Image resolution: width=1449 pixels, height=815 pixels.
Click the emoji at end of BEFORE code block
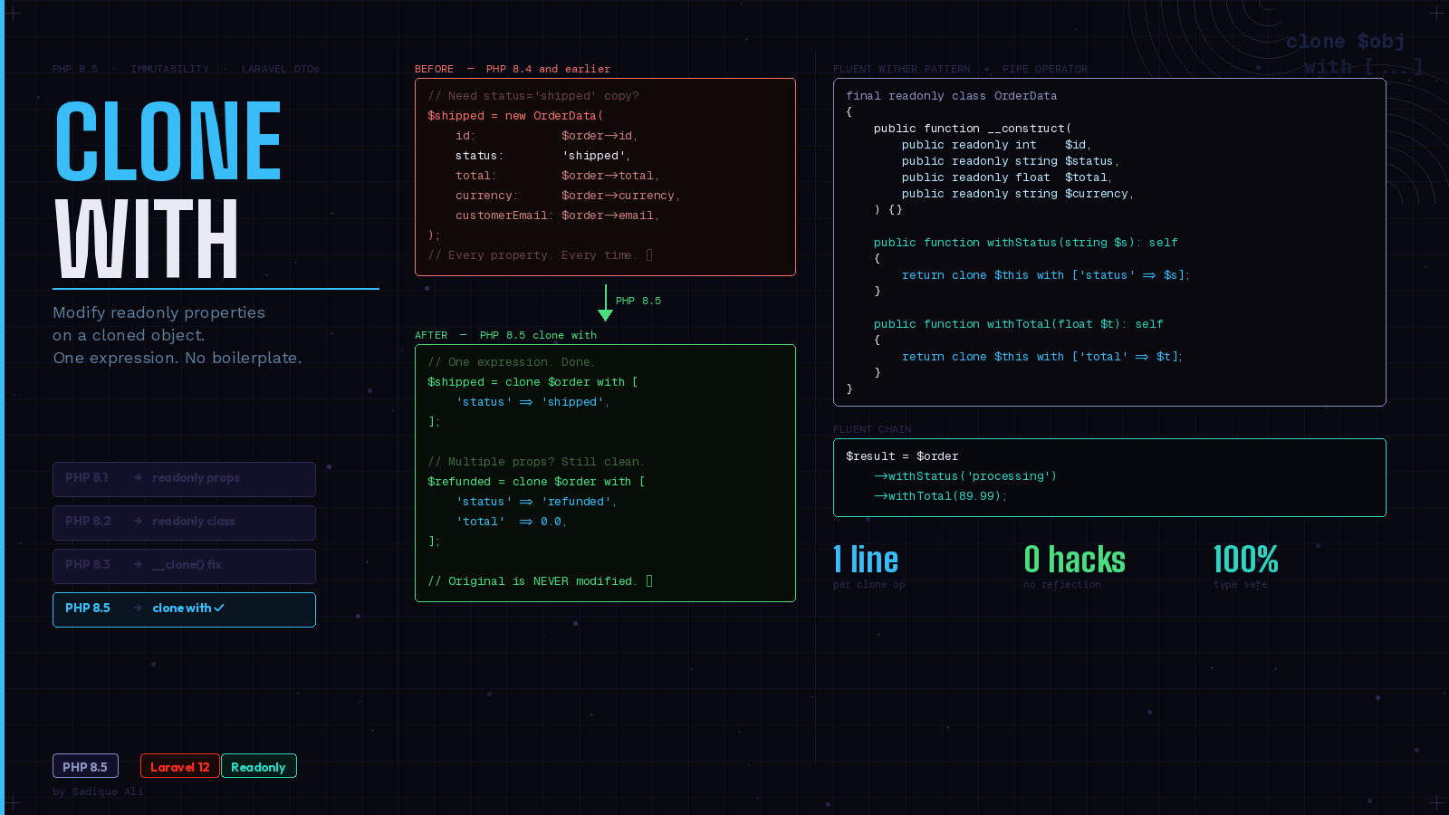pos(650,255)
